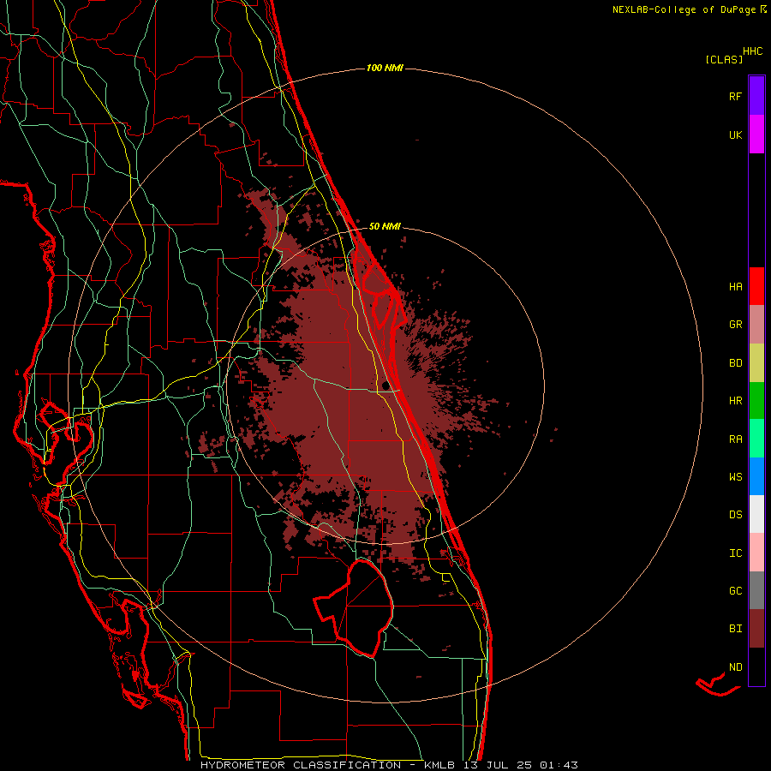Click the UK legend label
771x771 pixels.
(x=735, y=134)
